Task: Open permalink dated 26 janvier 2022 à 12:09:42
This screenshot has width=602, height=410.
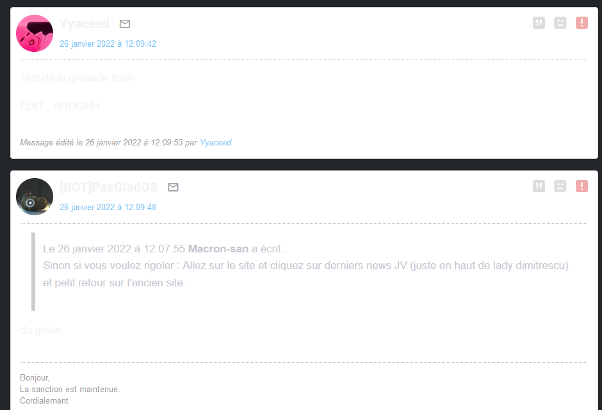Action: pyautogui.click(x=108, y=44)
